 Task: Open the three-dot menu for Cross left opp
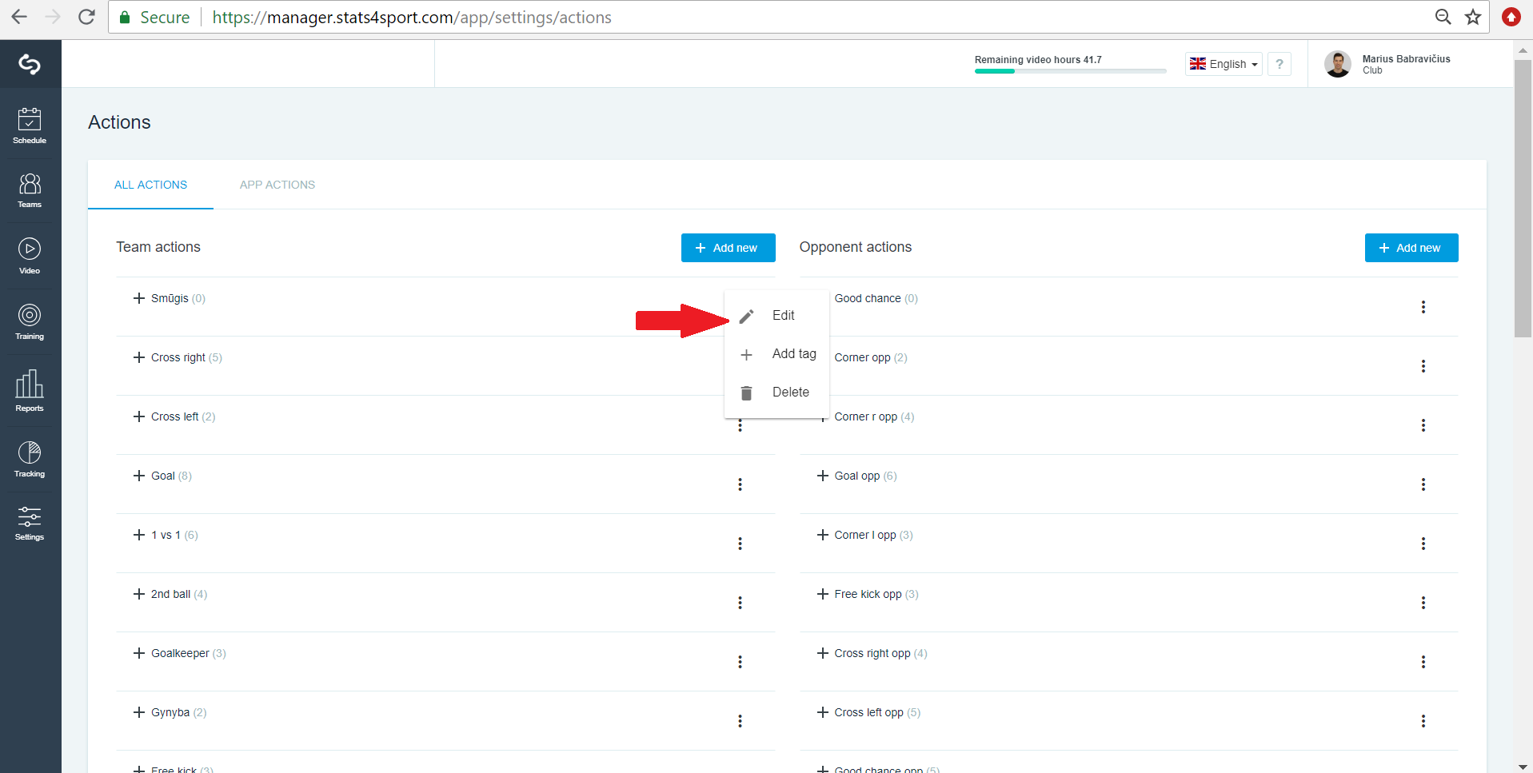tap(1423, 721)
